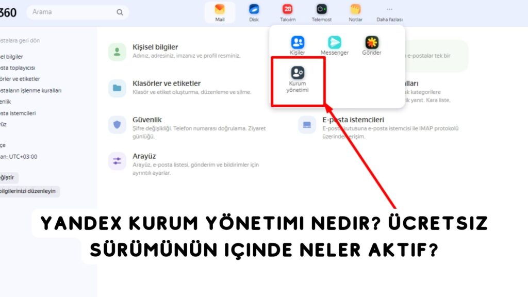The height and width of the screenshot is (297, 528).
Task: Click the magnifying glass search icon
Action: tap(119, 11)
